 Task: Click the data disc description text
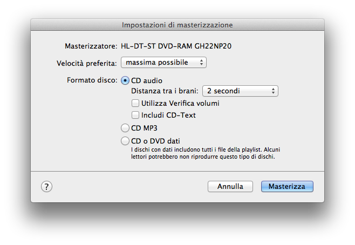[x=205, y=153]
